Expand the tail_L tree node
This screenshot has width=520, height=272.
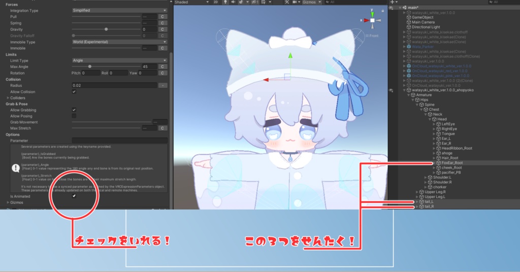(417, 202)
